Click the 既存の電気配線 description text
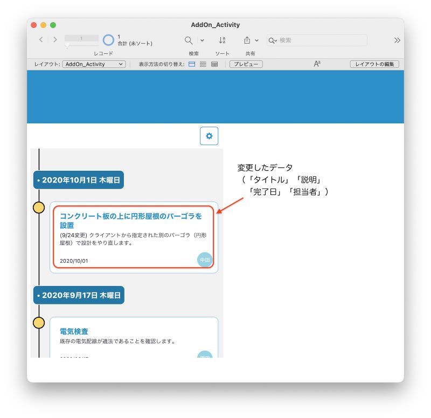Screen dimensions: 431x418 [x=117, y=342]
